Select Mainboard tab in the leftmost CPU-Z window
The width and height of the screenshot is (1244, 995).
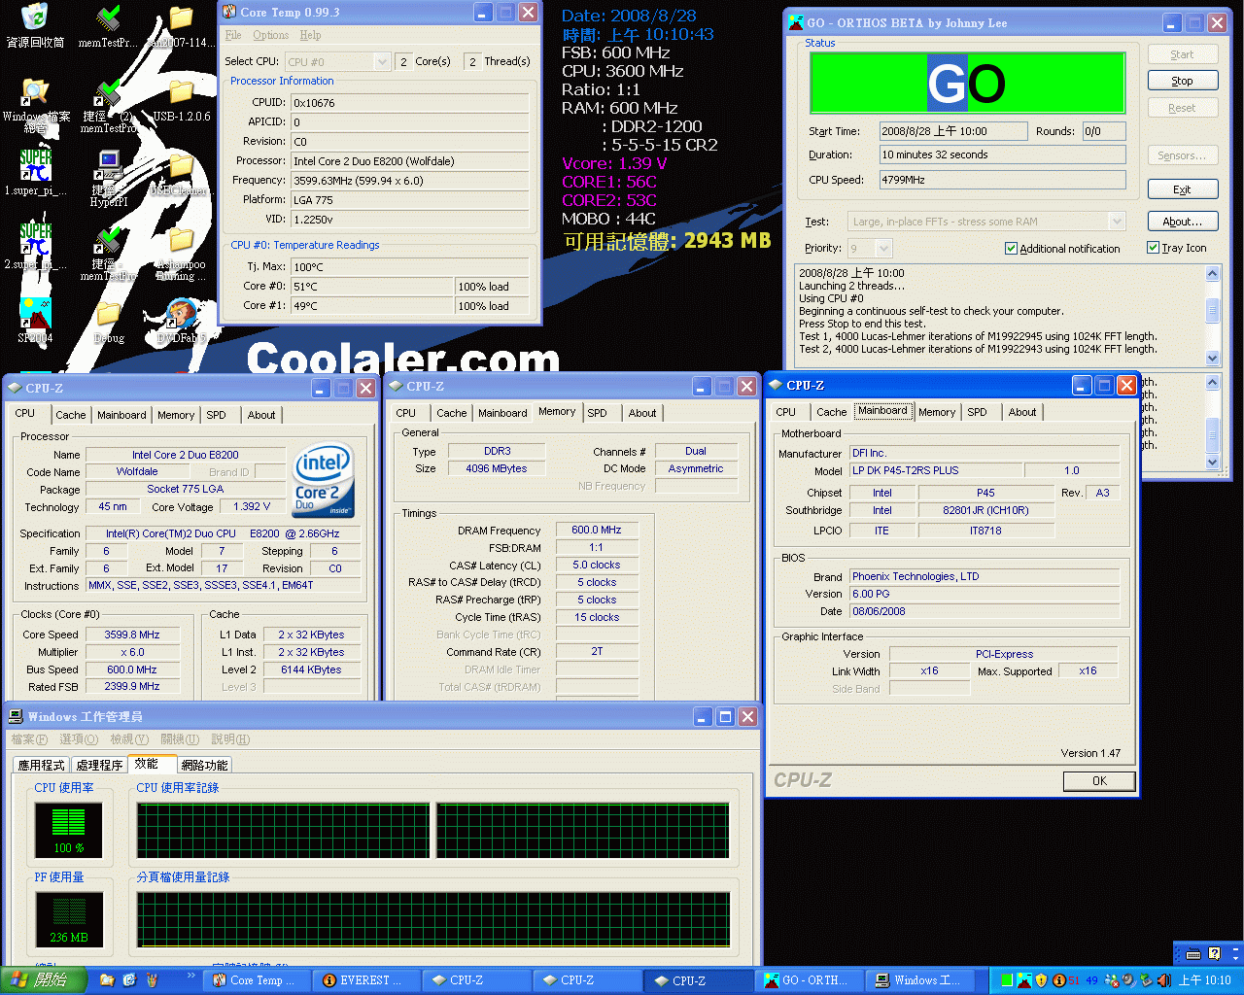tap(121, 415)
